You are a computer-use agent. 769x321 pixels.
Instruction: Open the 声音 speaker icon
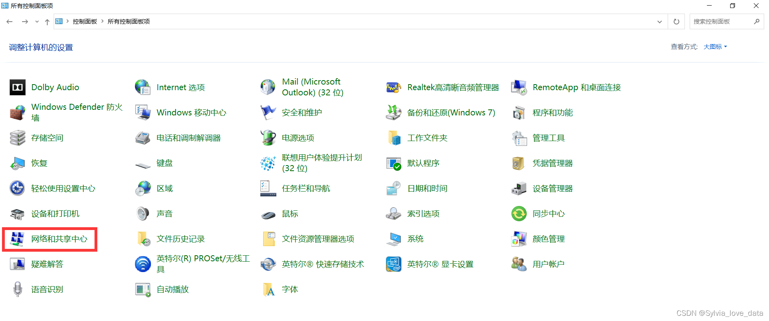[143, 214]
